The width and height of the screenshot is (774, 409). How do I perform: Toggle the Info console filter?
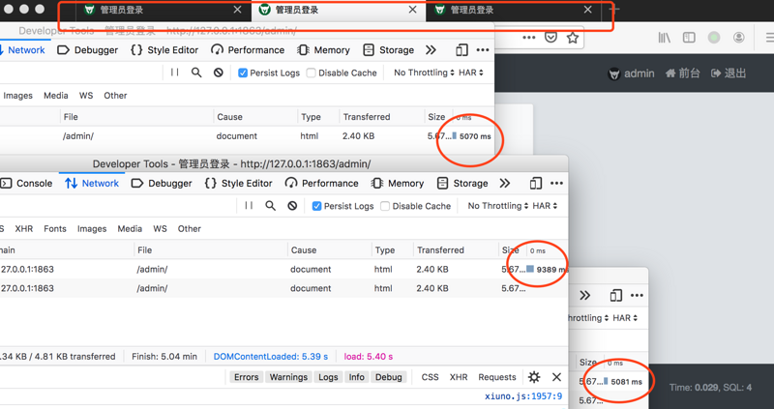(356, 377)
